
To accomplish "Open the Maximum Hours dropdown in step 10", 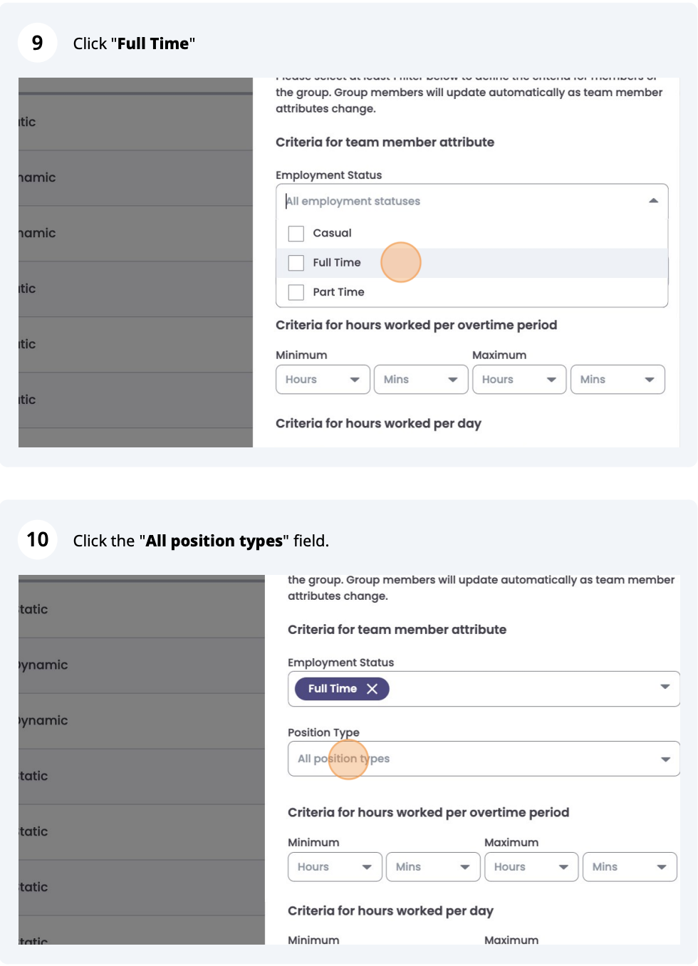I will [531, 867].
